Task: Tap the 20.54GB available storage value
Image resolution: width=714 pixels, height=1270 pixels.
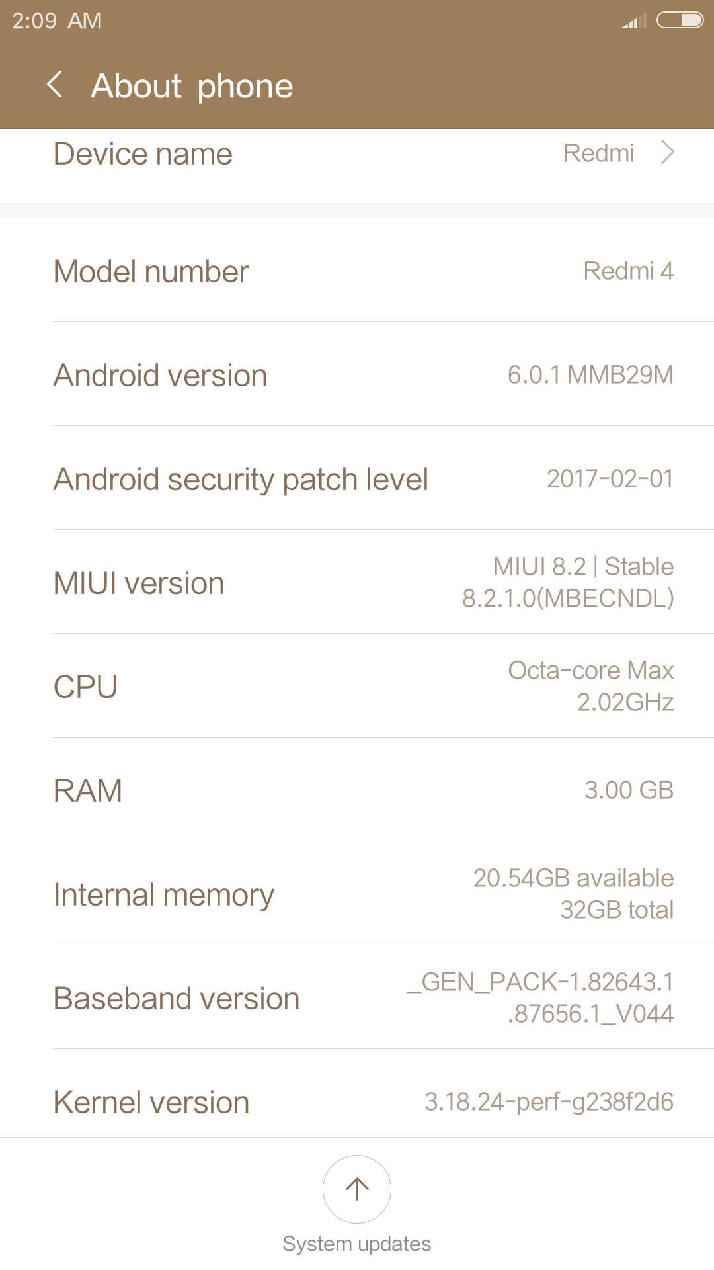Action: [573, 878]
